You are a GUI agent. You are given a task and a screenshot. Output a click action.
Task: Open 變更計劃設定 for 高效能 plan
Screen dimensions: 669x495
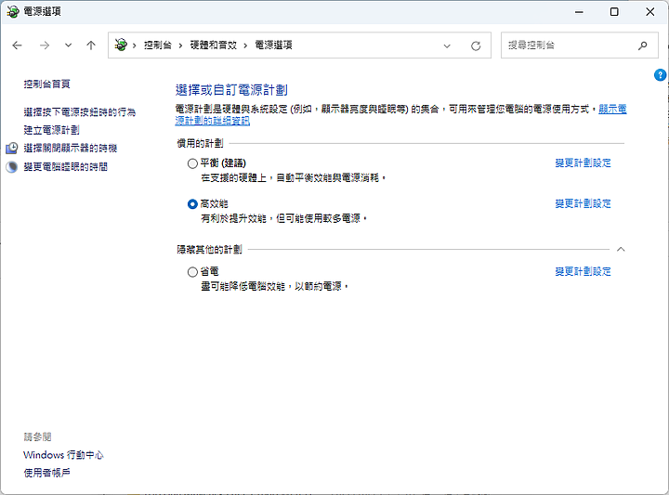click(x=583, y=203)
